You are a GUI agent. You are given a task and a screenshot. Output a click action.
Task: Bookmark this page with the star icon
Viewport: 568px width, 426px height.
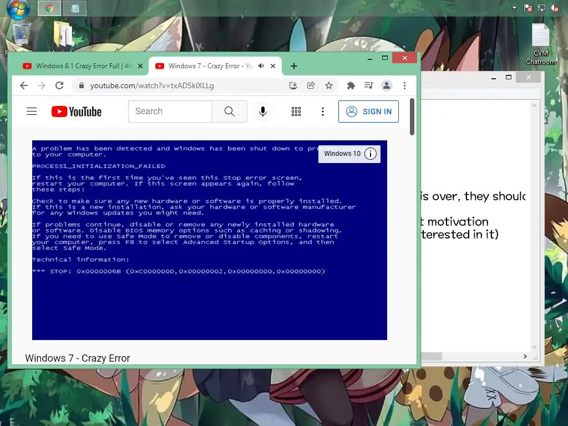point(328,85)
